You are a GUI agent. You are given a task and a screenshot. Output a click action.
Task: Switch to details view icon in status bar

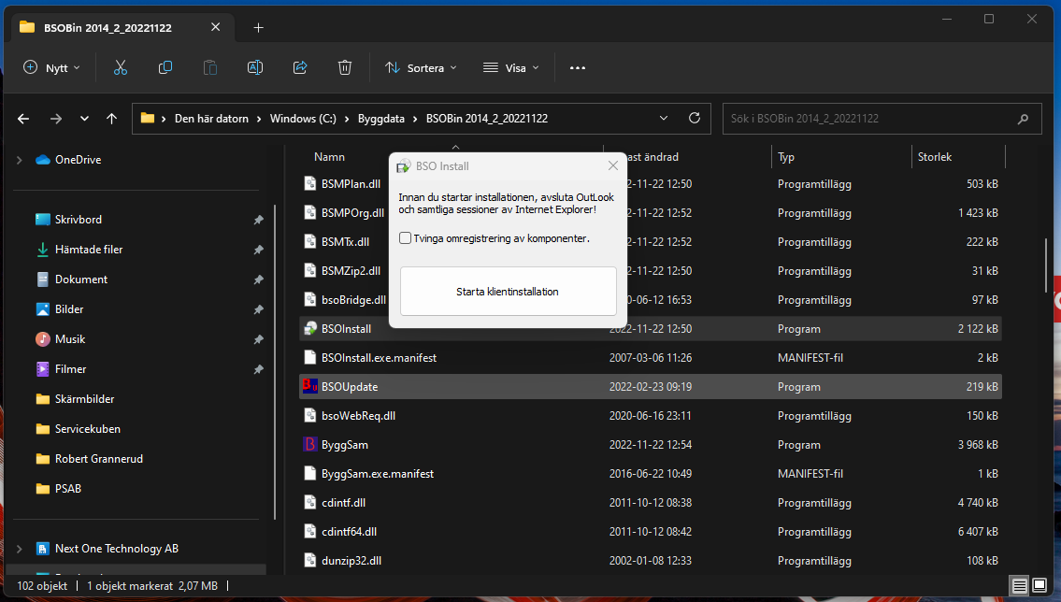pos(1019,585)
